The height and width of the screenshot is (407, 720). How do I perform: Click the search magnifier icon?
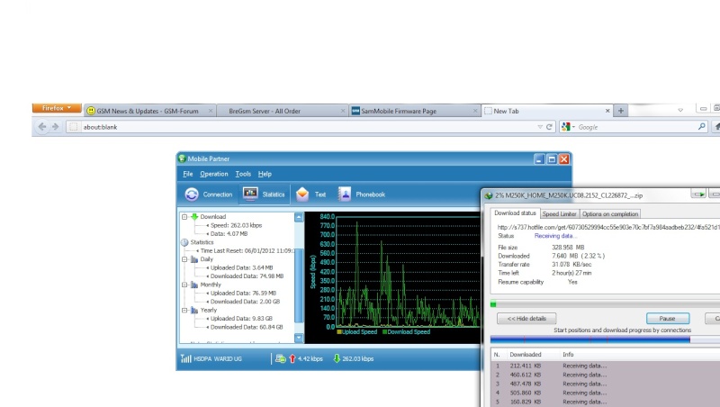tap(702, 126)
